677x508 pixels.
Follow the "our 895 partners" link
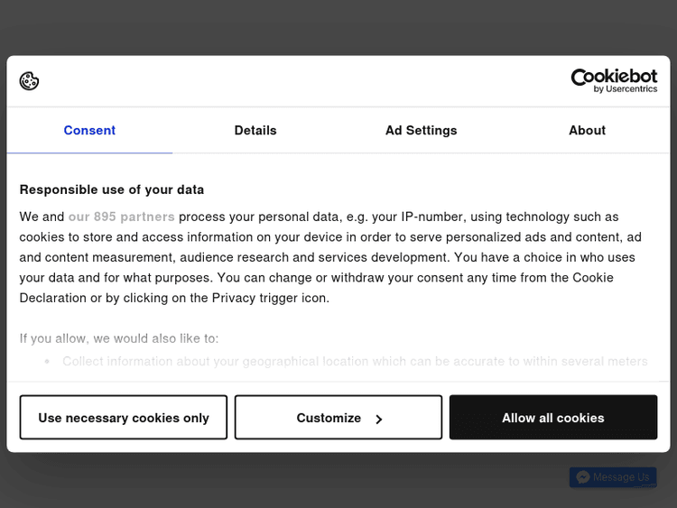(x=122, y=217)
